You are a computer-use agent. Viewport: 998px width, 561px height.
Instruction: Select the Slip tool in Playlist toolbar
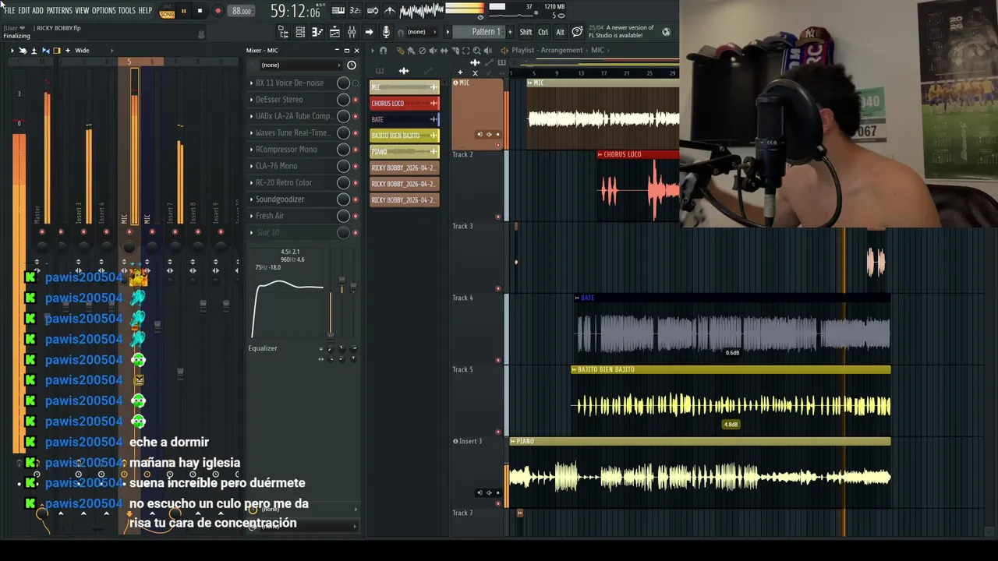coord(444,51)
